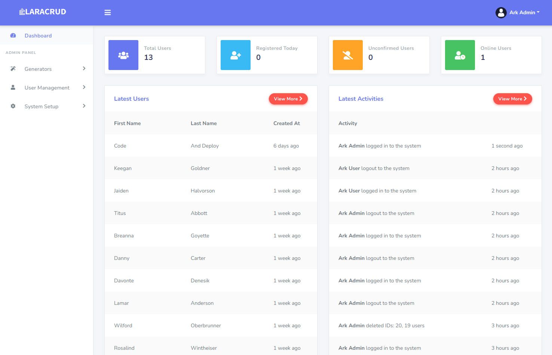Click the Latest Users heading
The width and height of the screenshot is (552, 355).
tap(131, 99)
